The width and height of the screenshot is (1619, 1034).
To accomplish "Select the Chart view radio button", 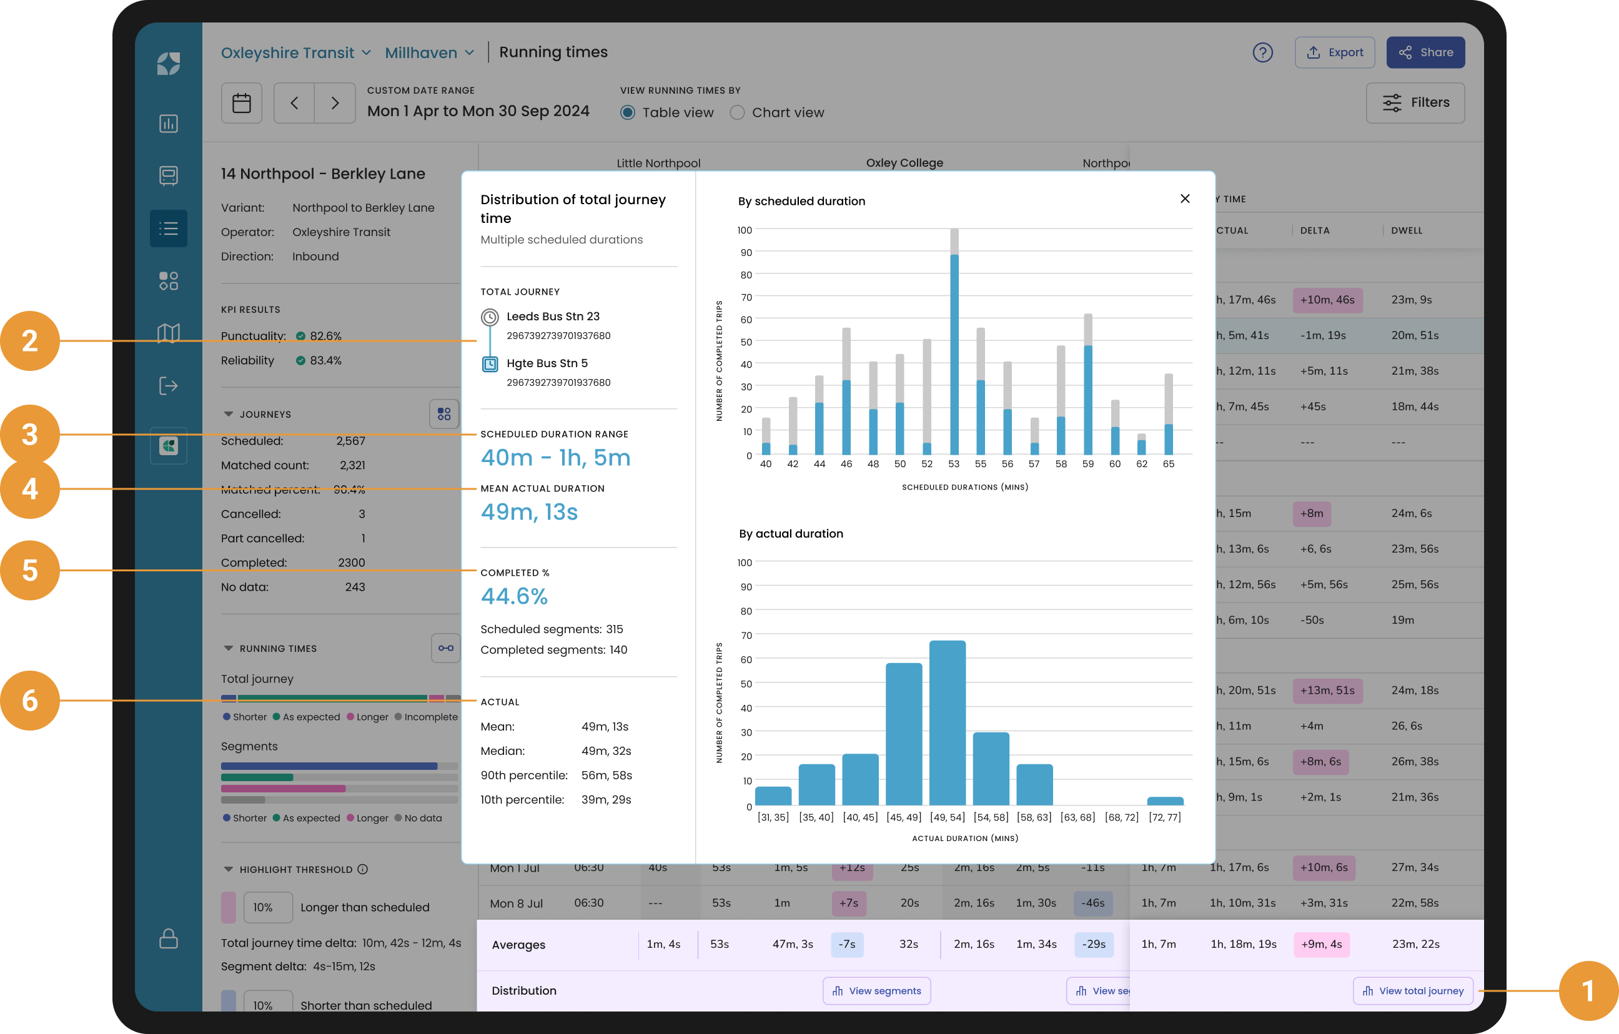I will coord(737,113).
